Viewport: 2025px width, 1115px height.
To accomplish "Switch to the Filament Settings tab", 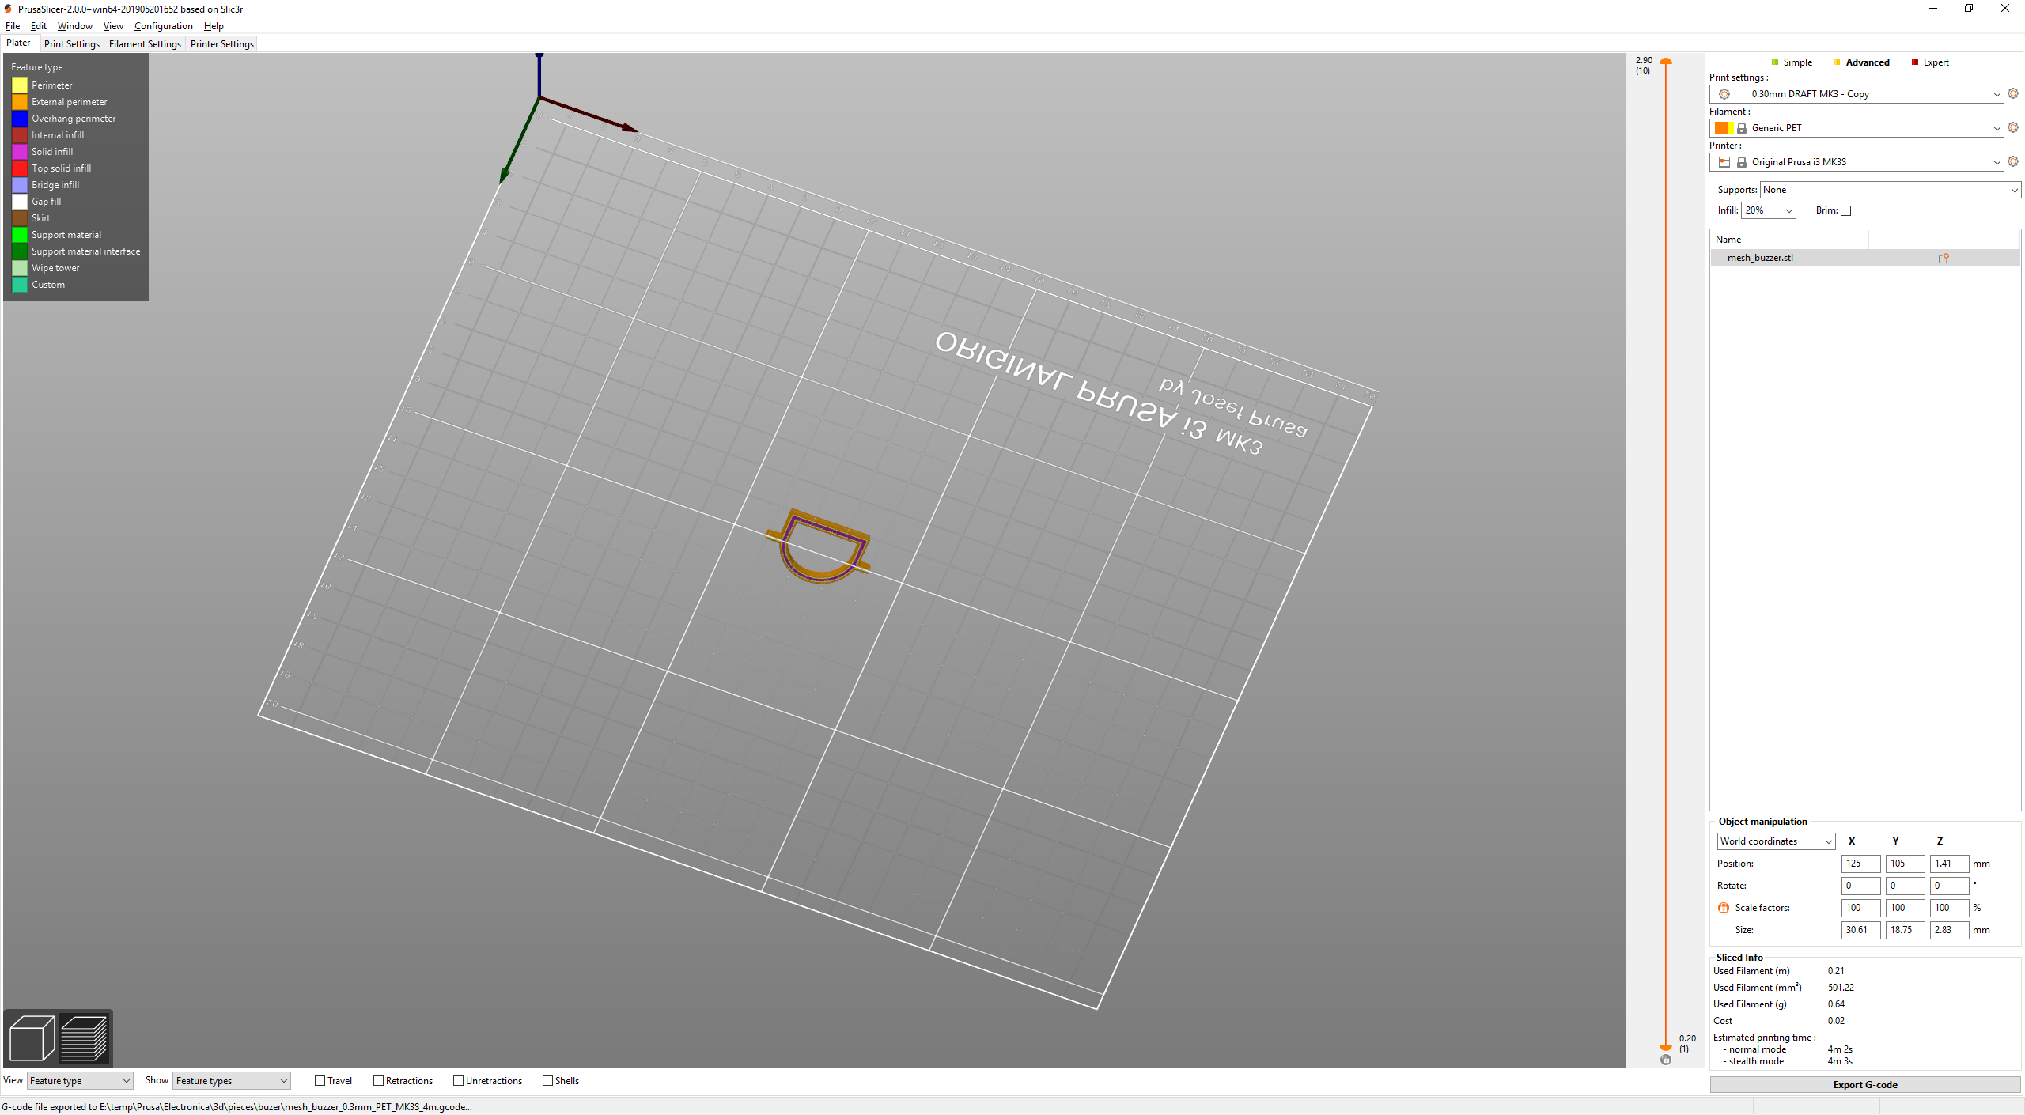I will (x=145, y=44).
